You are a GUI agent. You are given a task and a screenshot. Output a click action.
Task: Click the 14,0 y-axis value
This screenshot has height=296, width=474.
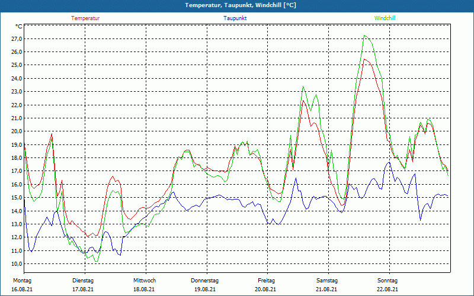pyautogui.click(x=17, y=211)
